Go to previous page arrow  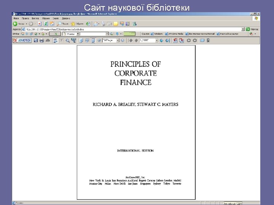click(x=136, y=41)
